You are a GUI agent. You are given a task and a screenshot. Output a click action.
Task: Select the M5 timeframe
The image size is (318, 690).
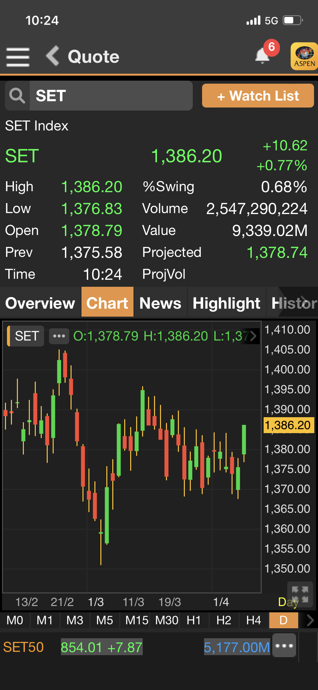105,620
